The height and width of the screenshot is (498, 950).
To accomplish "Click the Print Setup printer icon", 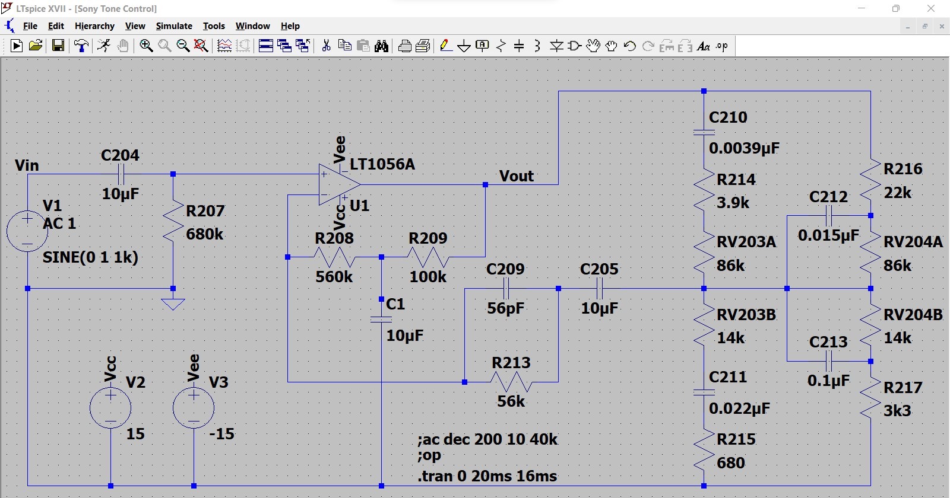I will click(x=405, y=46).
